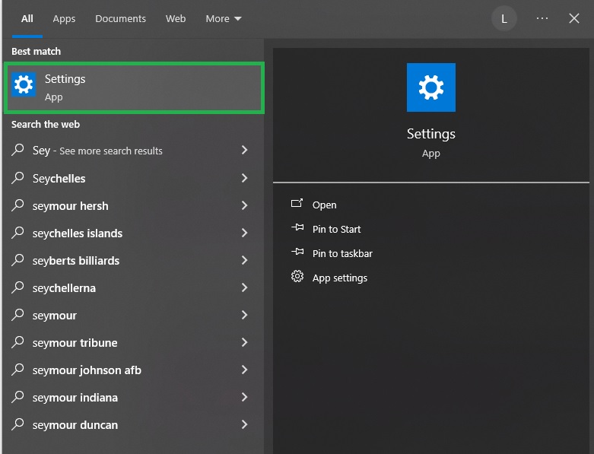This screenshot has height=454, width=594.
Task: Select the Seychelles web suggestion text
Action: point(59,179)
